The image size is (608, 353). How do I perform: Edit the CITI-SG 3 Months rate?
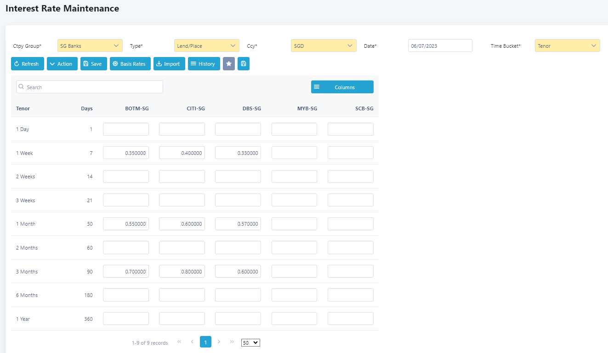pyautogui.click(x=182, y=271)
